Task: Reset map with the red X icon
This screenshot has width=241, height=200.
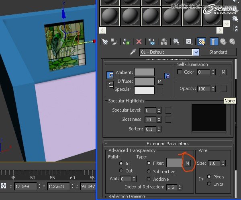Action: [x=139, y=41]
